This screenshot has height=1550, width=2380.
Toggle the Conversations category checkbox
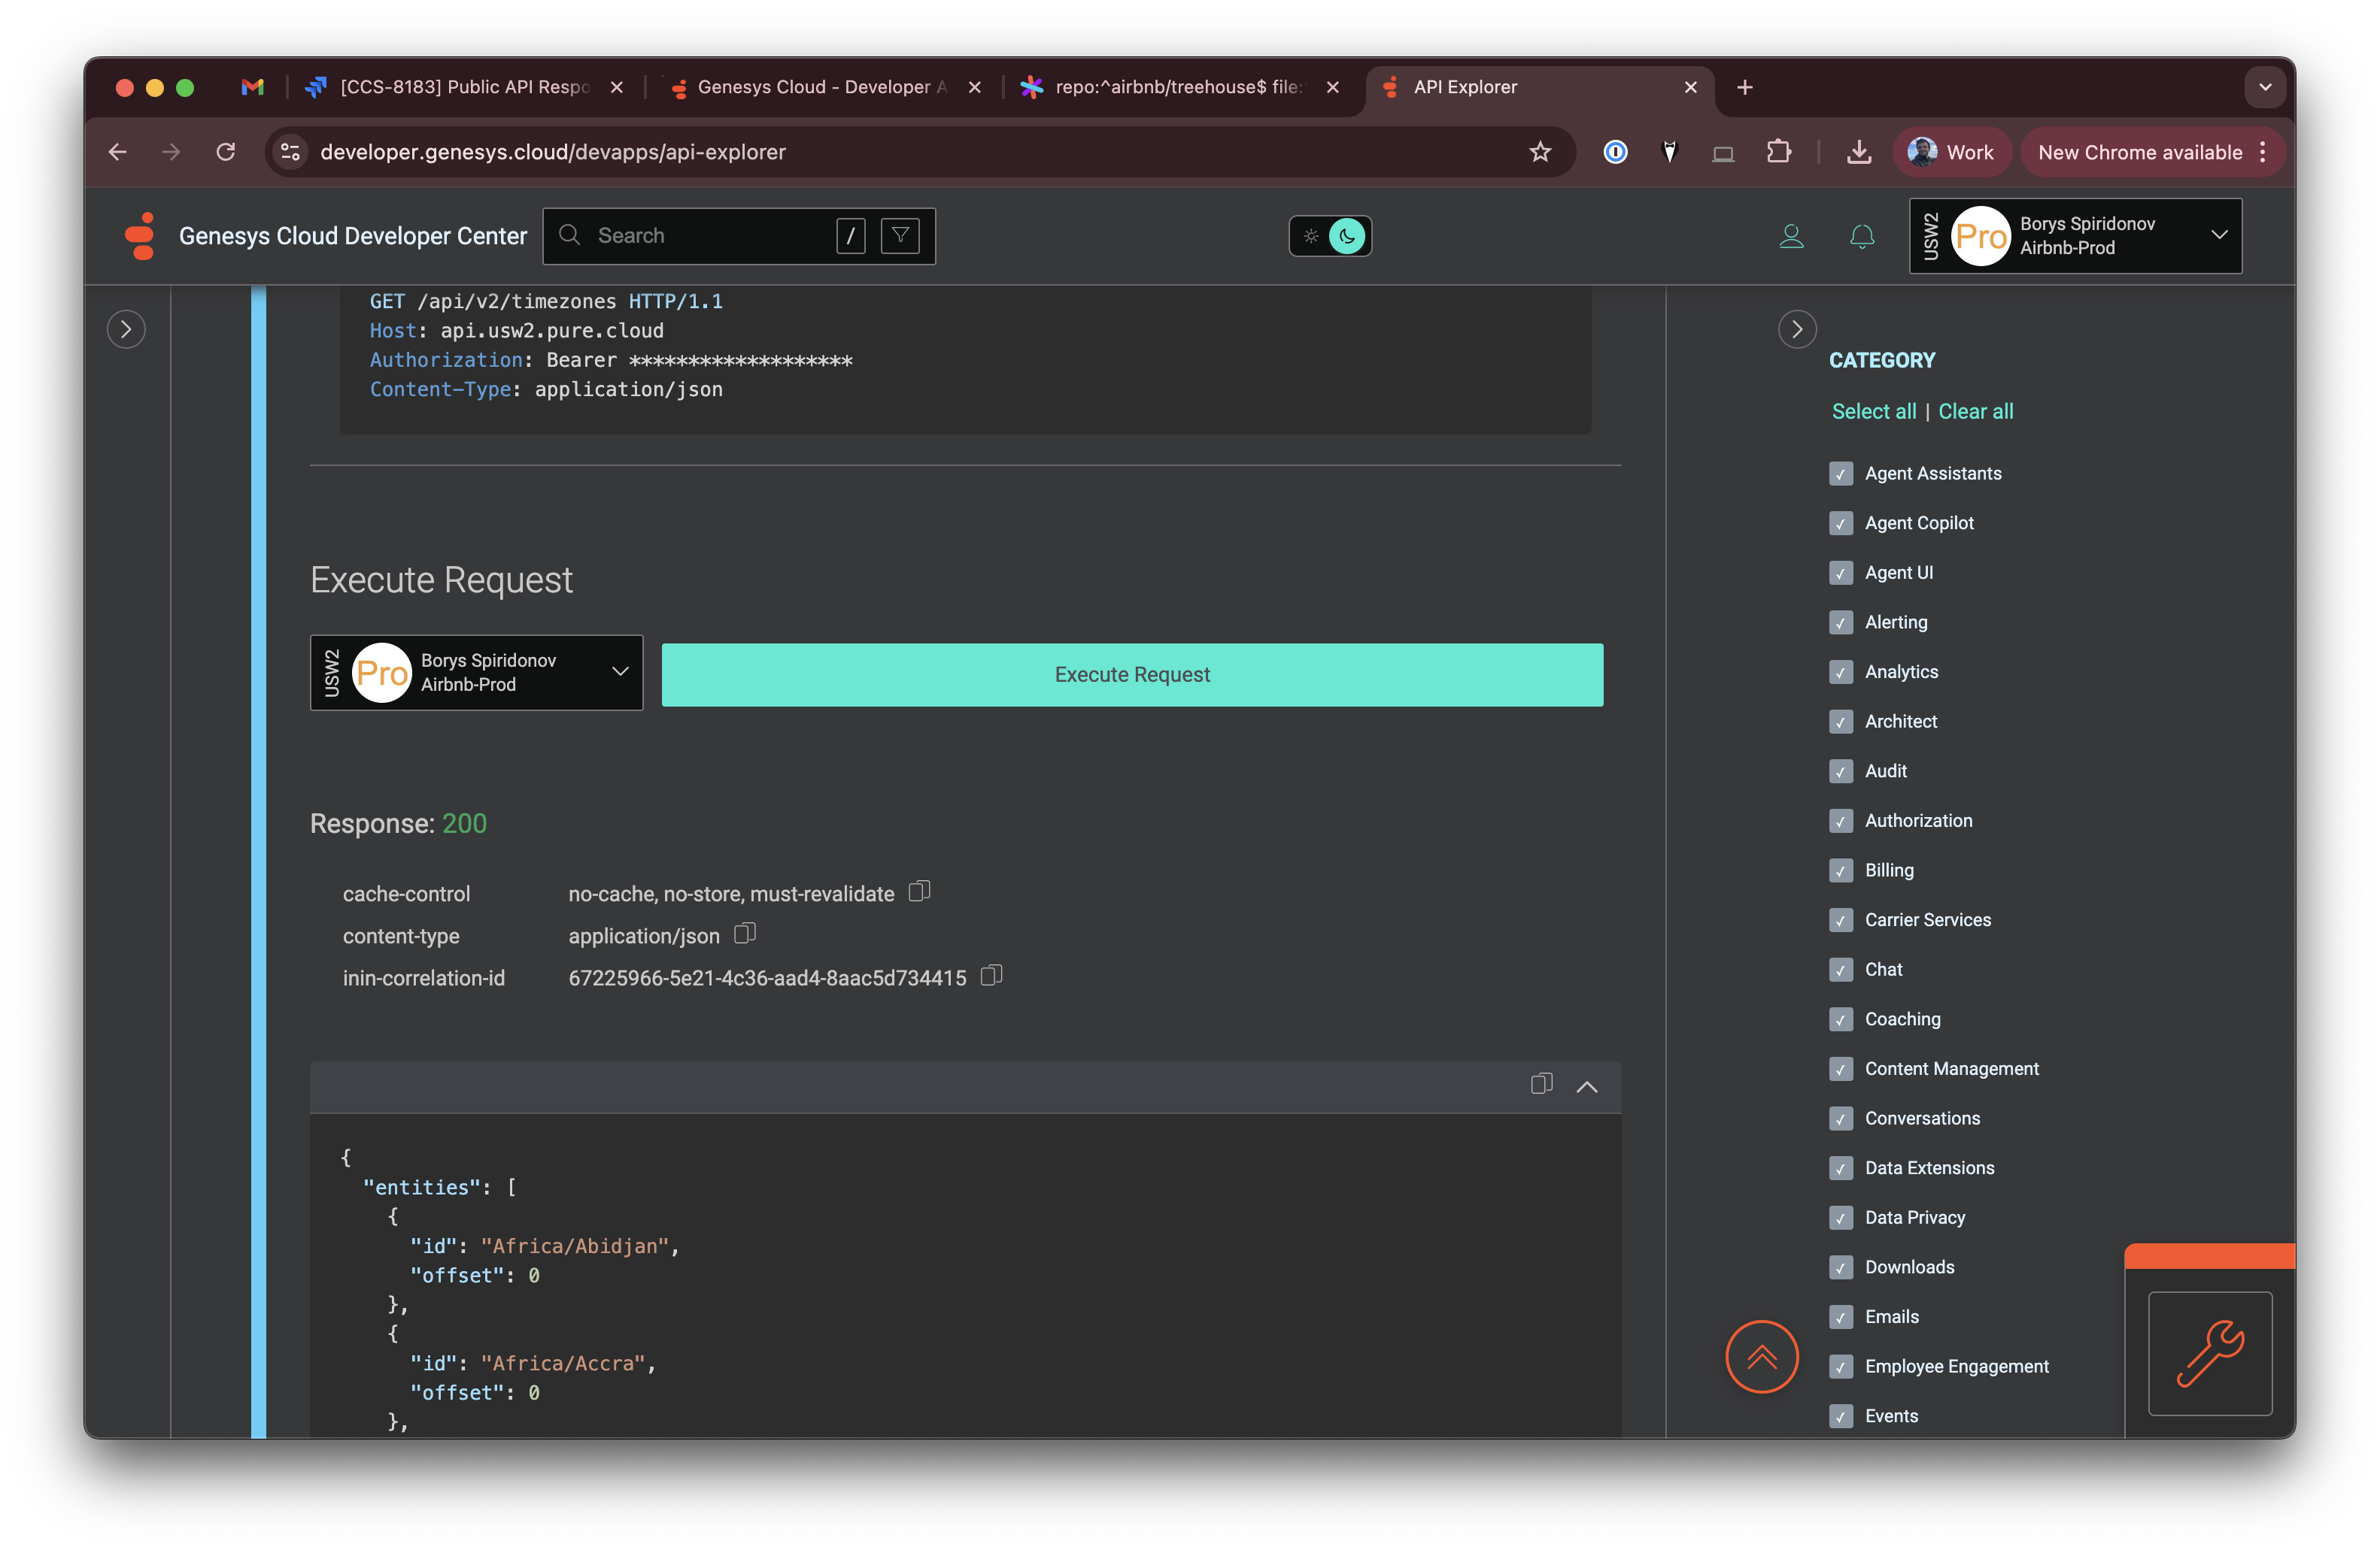coord(1841,1119)
